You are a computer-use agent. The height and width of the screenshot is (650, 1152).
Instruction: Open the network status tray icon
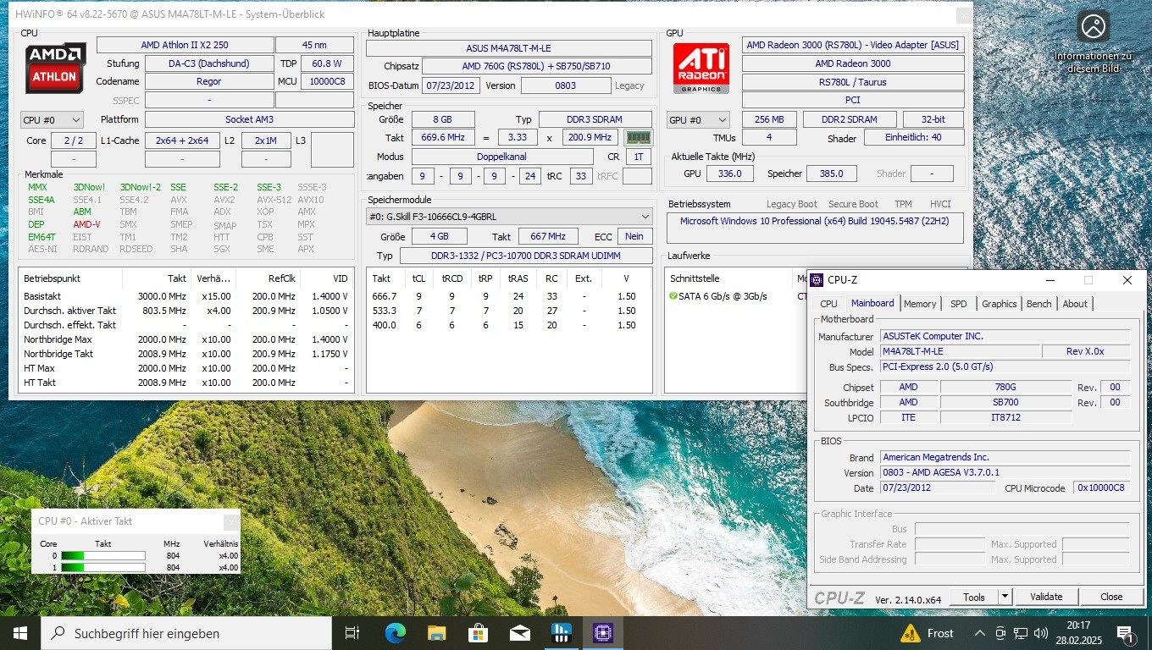click(x=1021, y=633)
